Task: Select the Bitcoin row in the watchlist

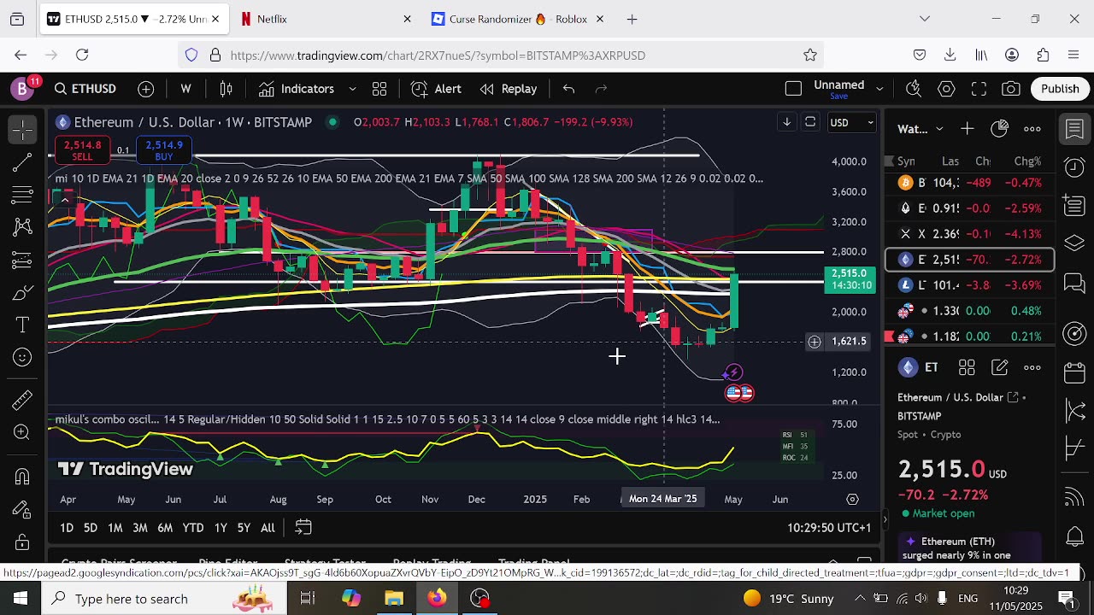Action: coord(970,183)
